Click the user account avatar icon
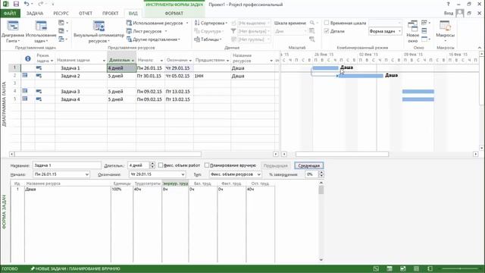Image resolution: width=485 pixels, height=273 pixels. [x=460, y=13]
